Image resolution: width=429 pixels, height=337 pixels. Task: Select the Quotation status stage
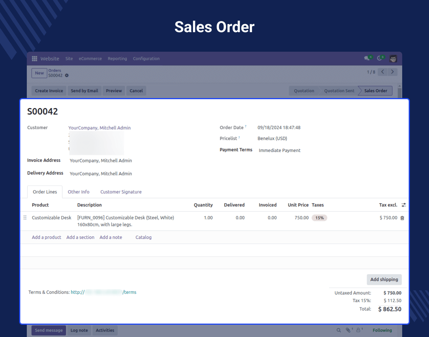(x=304, y=91)
